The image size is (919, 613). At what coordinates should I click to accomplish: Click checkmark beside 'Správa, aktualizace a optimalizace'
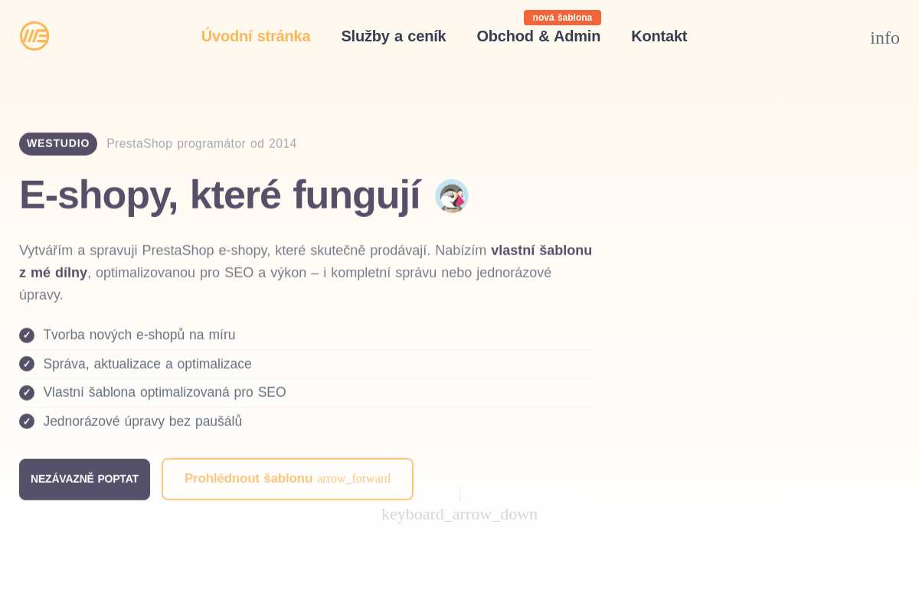27,363
